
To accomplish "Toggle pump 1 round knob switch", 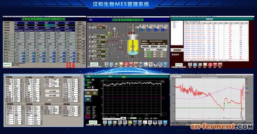I will click(x=145, y=30).
